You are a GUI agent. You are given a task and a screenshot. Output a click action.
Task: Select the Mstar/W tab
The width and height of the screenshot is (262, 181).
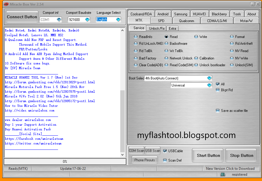(246, 21)
